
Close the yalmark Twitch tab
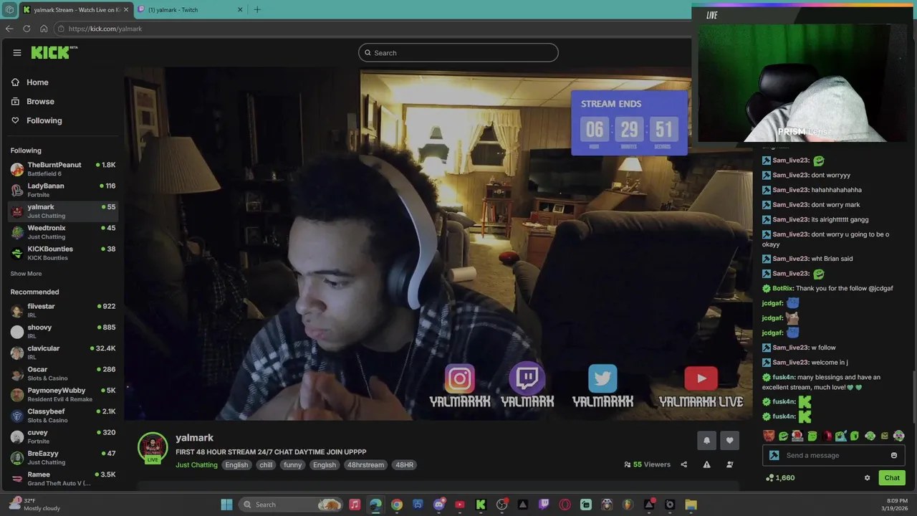coord(240,9)
